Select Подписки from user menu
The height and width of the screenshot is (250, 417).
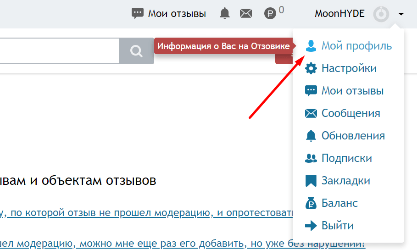(338, 158)
